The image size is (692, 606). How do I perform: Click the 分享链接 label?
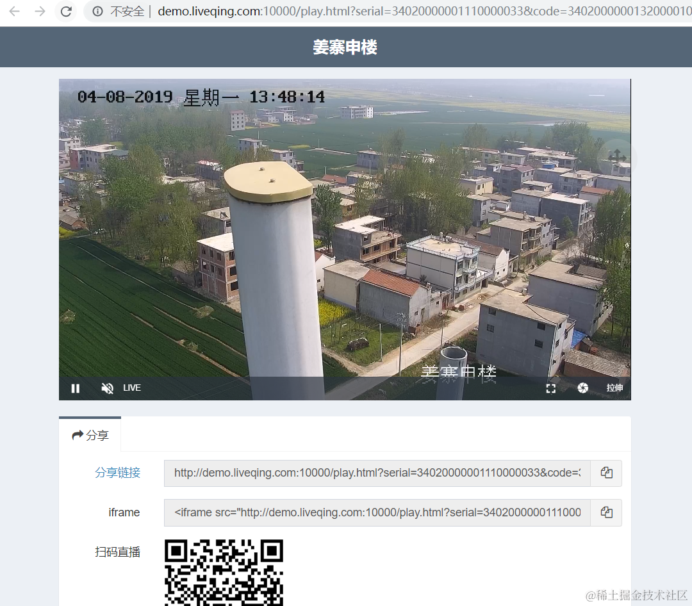(x=118, y=473)
